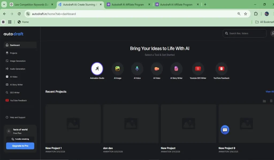Image resolution: width=274 pixels, height=160 pixels.
Task: Open the AI Voice microphone icon
Action: tap(137, 69)
